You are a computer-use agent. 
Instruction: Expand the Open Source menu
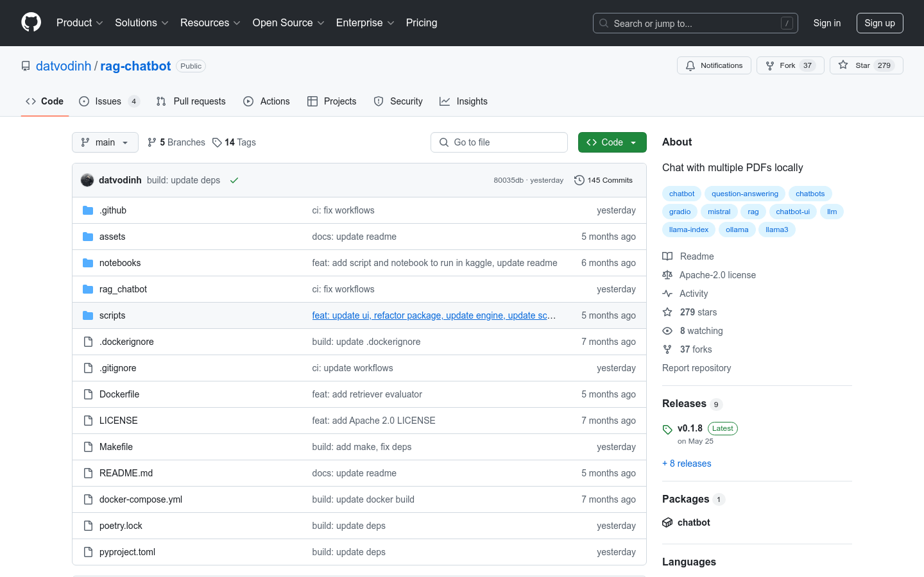click(289, 22)
